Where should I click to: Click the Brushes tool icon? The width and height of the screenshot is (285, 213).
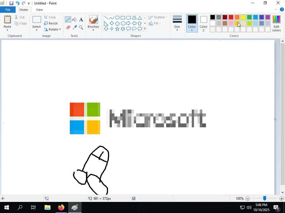(94, 20)
